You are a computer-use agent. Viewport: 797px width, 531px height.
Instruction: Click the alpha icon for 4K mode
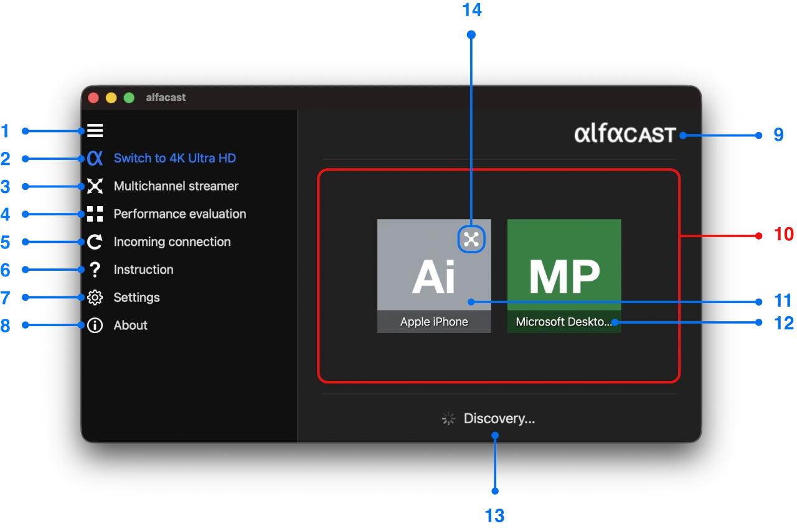(95, 159)
